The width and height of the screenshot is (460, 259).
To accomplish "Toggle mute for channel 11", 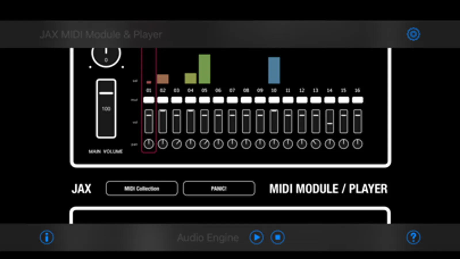I will 288,100.
